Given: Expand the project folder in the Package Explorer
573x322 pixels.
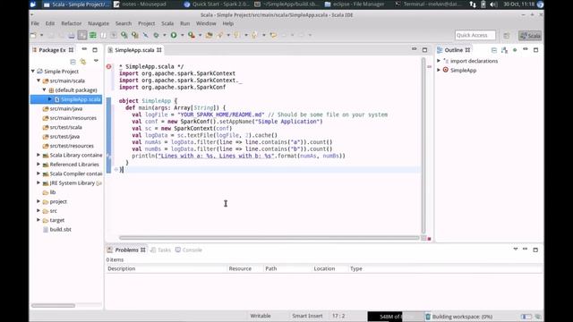Looking at the screenshot, I should (x=38, y=201).
